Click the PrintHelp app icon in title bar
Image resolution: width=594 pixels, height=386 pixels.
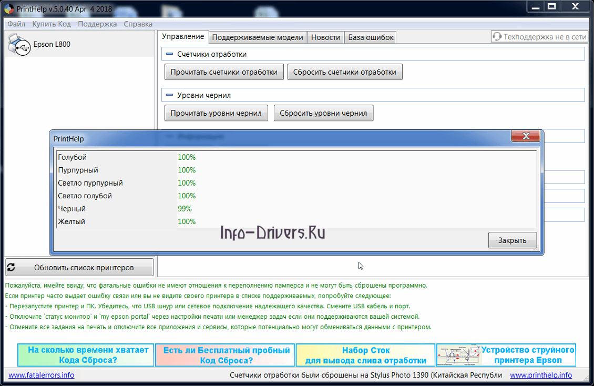9,9
